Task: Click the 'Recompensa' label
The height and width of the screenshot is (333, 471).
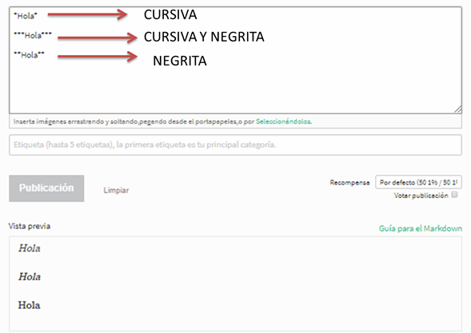Action: (349, 182)
